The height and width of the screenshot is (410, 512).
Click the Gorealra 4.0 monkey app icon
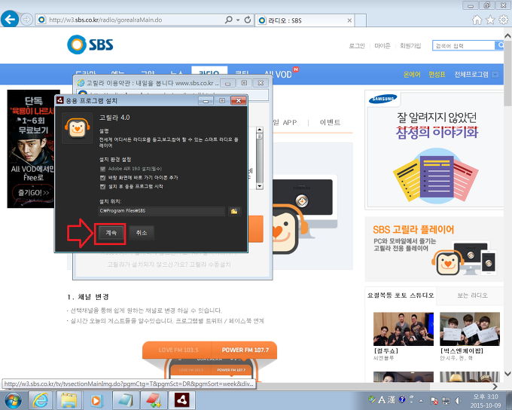[78, 128]
